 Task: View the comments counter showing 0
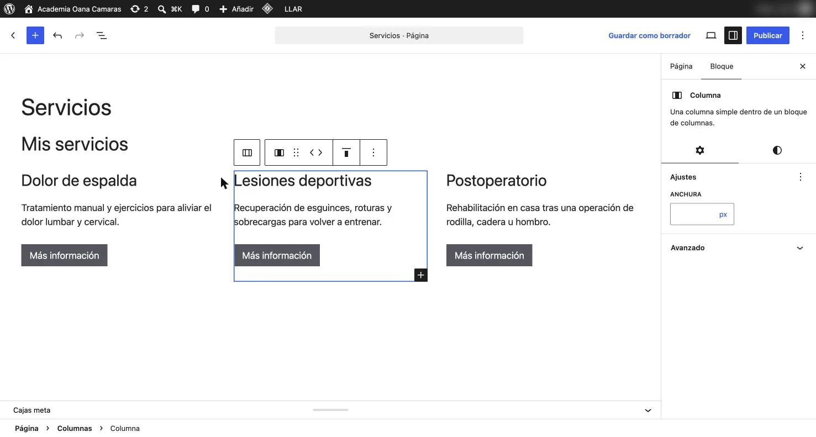click(x=200, y=9)
